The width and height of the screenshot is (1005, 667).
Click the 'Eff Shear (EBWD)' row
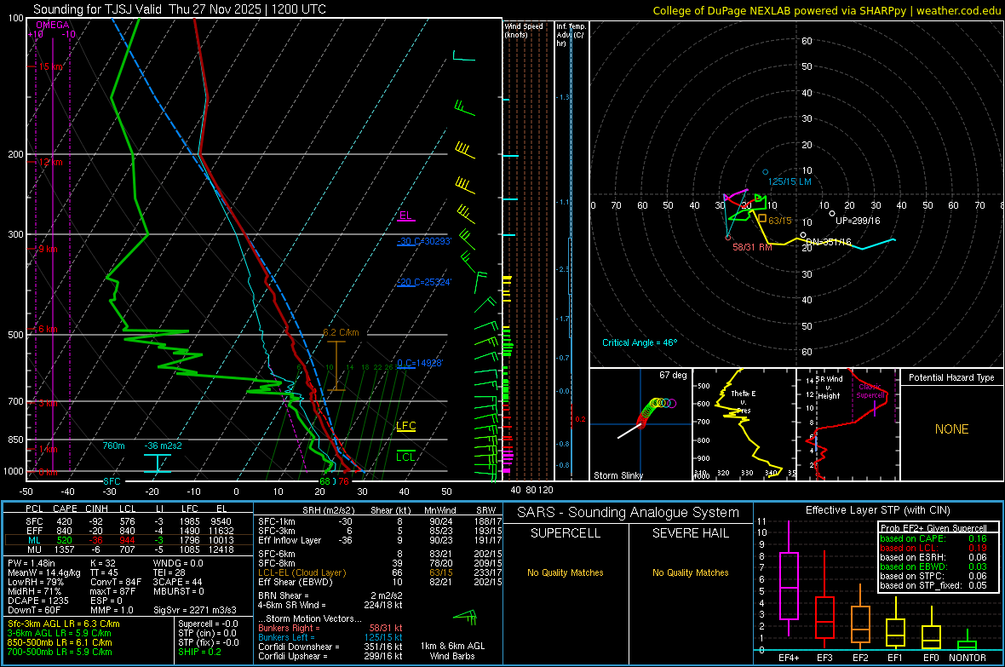pyautogui.click(x=380, y=582)
